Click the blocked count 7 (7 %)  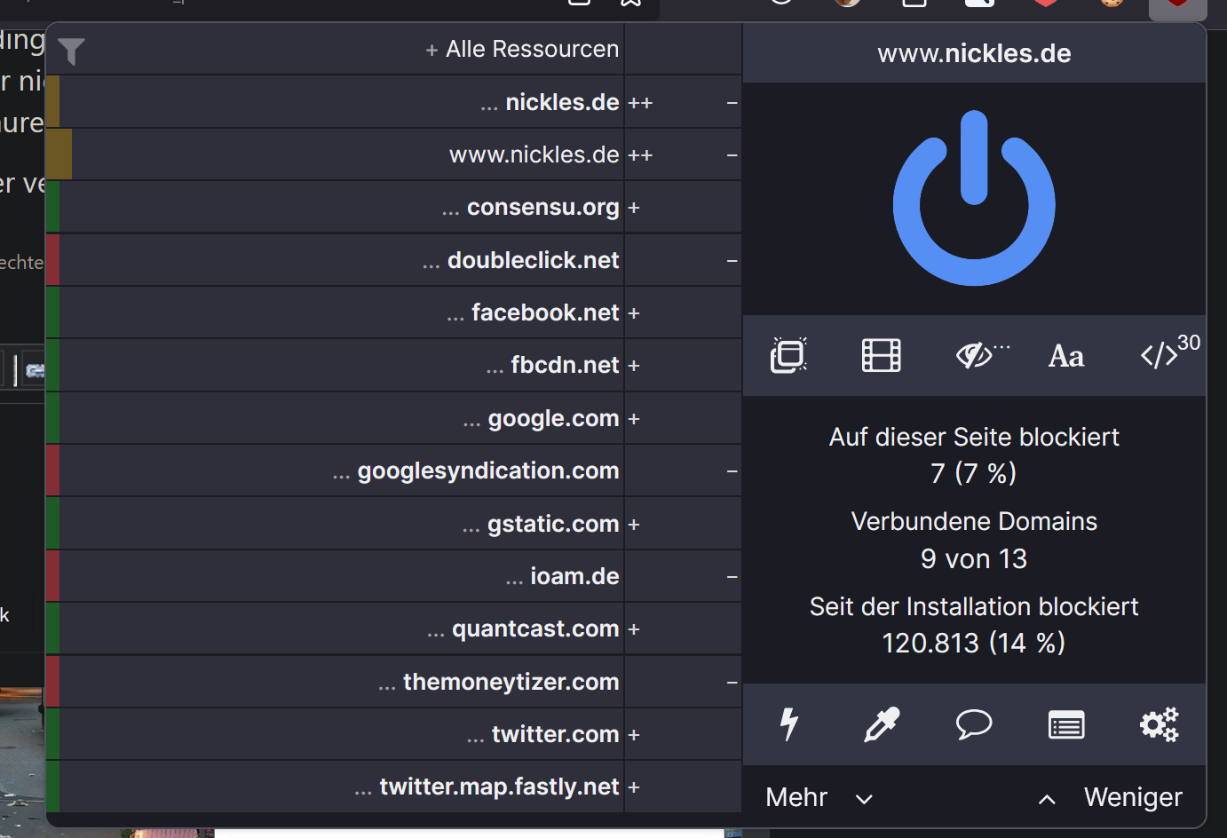(974, 473)
